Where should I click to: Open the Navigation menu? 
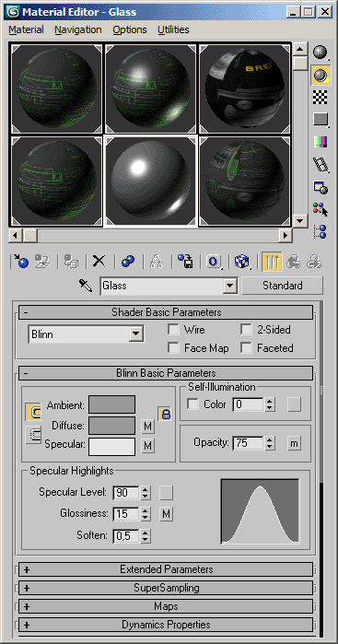point(78,29)
